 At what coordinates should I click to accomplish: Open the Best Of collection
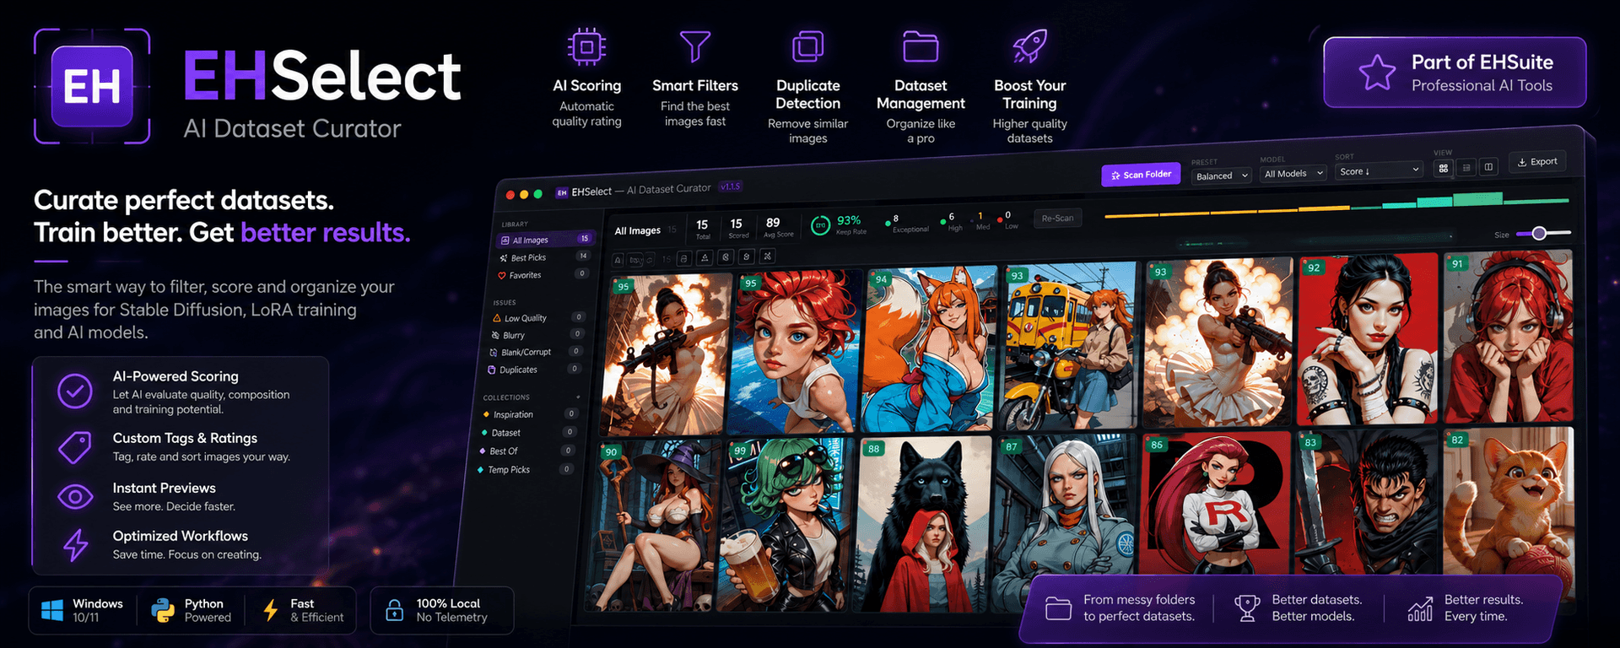[x=526, y=451]
